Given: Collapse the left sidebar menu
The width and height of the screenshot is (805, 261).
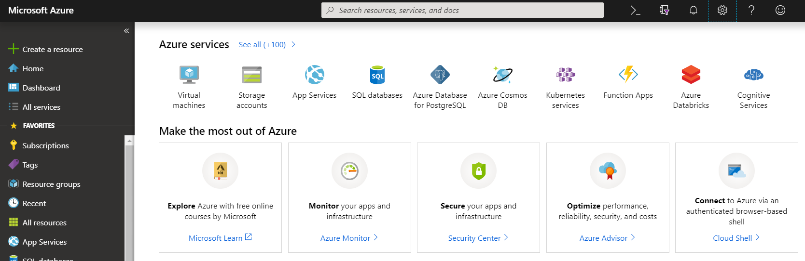Looking at the screenshot, I should point(126,31).
